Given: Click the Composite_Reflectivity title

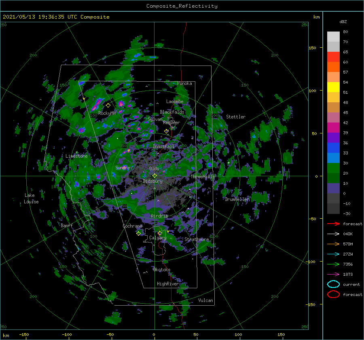Looking at the screenshot, I should pos(182,6).
